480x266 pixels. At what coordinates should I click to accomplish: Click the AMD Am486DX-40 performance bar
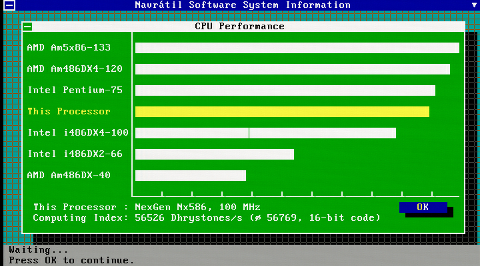tap(191, 176)
